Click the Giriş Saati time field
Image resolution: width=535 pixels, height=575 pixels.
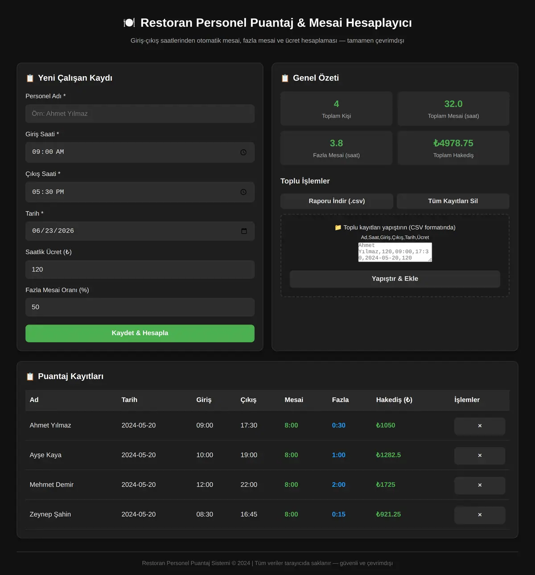tap(140, 152)
